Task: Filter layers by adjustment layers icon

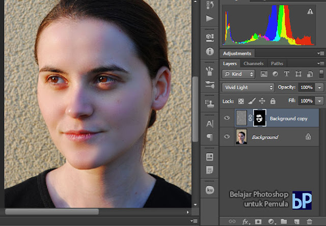Action: tap(275, 74)
